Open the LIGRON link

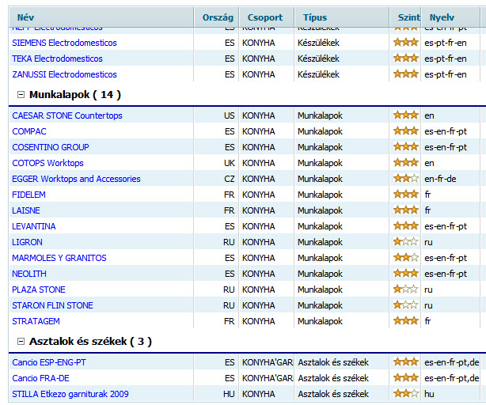pyautogui.click(x=27, y=242)
